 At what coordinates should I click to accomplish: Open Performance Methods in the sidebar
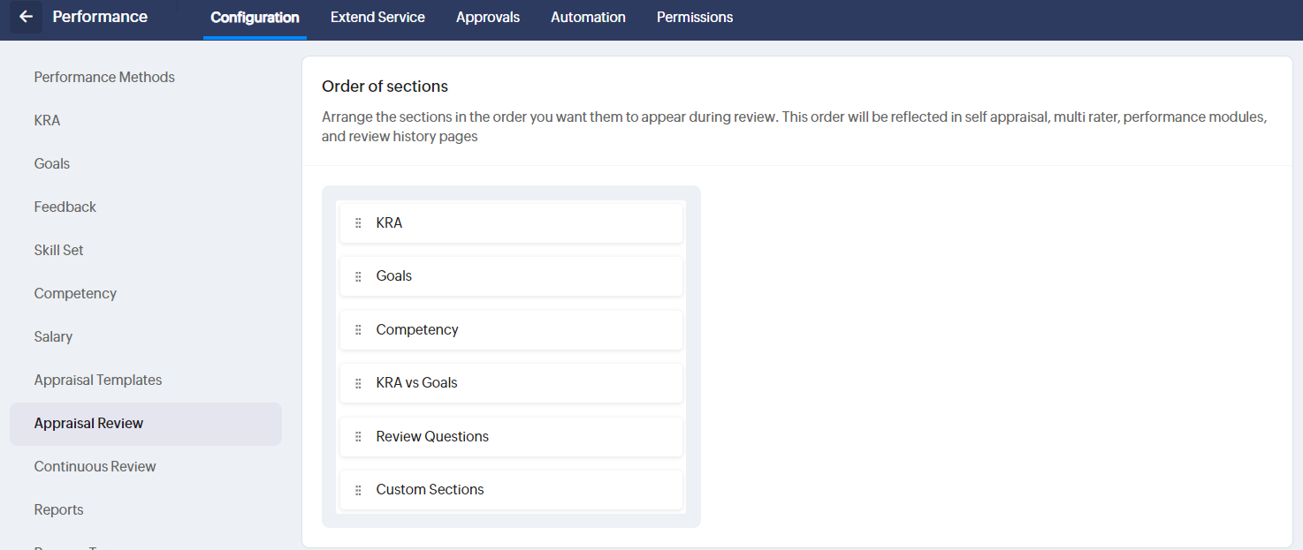coord(104,77)
